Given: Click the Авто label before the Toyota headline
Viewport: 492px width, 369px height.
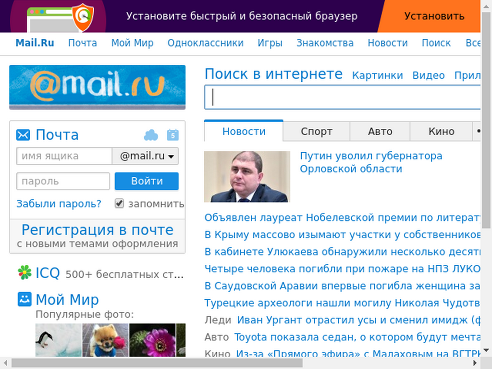Looking at the screenshot, I should (217, 337).
